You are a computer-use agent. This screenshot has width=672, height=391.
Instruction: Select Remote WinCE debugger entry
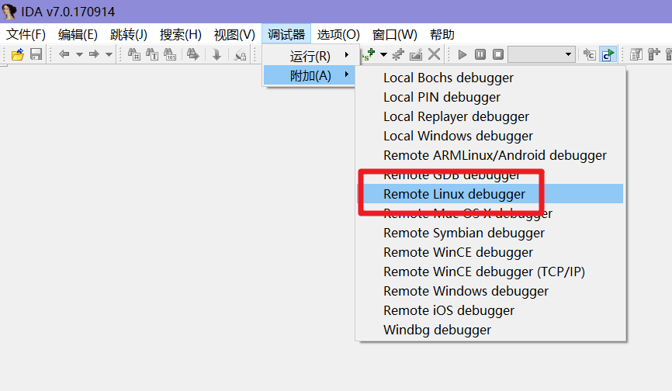[x=458, y=252]
